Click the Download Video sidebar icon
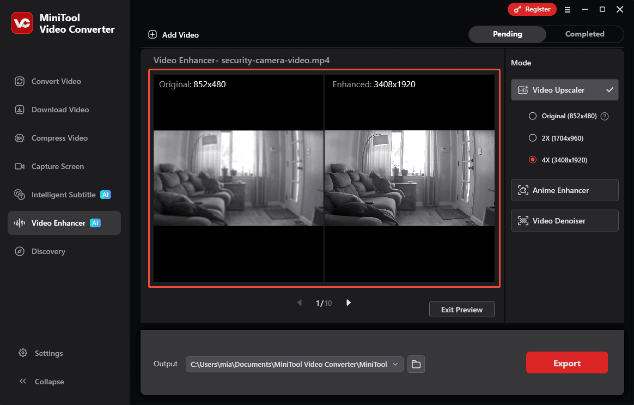Image resolution: width=634 pixels, height=405 pixels. [20, 110]
